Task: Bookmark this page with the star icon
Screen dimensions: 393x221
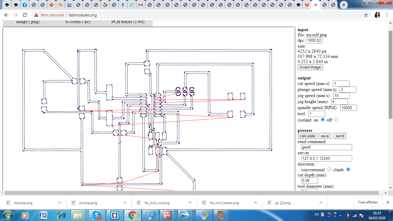Action: coord(366,15)
